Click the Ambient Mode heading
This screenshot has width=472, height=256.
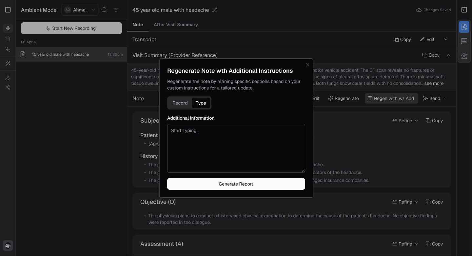(x=39, y=10)
